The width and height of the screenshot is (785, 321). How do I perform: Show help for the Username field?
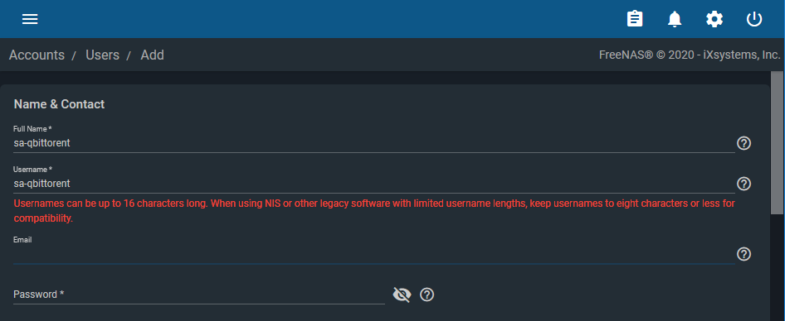(x=744, y=184)
